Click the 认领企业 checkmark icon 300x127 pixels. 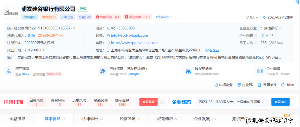tap(216, 85)
